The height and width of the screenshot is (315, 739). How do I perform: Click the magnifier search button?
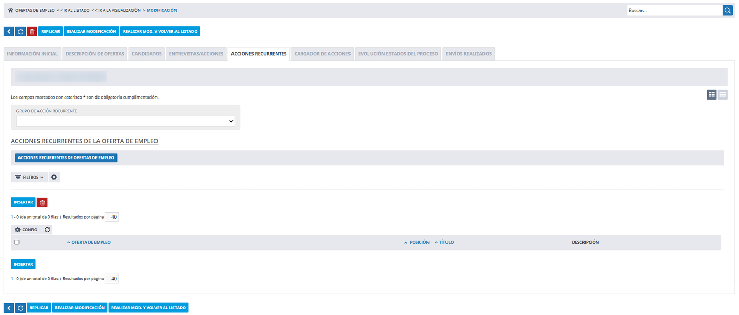(727, 10)
